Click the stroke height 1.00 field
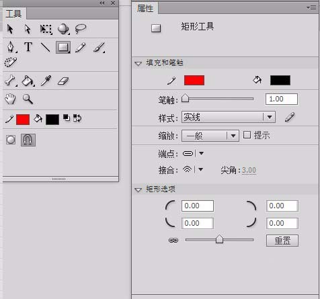This screenshot has width=320, height=299. coord(282,99)
